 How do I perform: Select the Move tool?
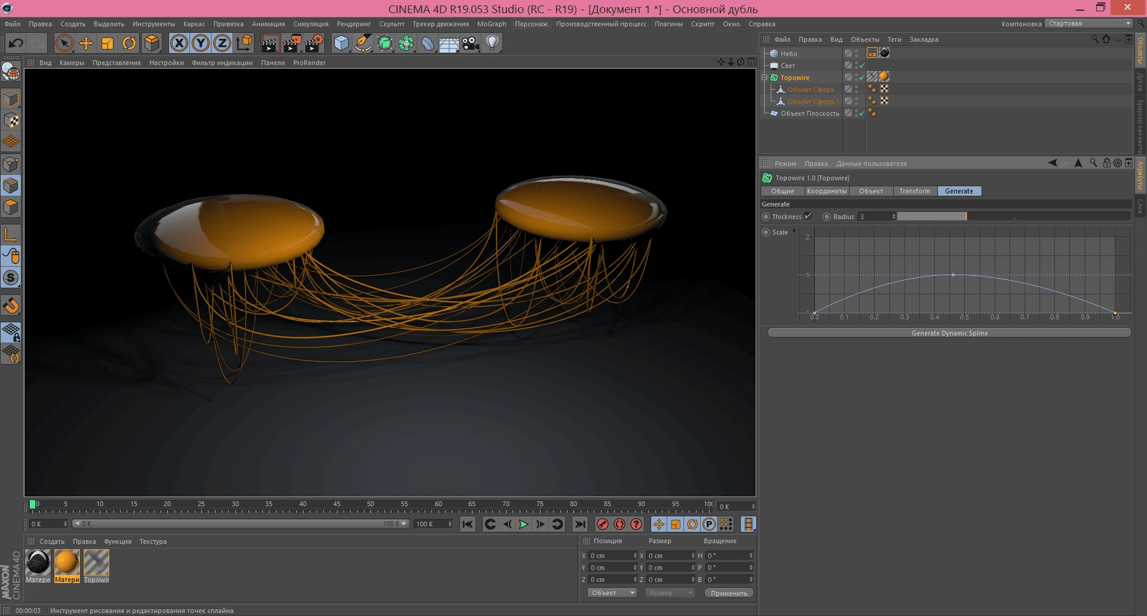[86, 43]
